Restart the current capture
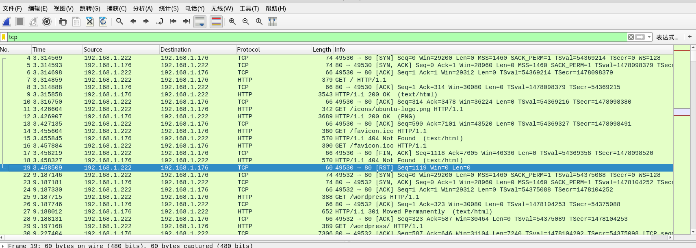The height and width of the screenshot is (248, 696). 33,22
